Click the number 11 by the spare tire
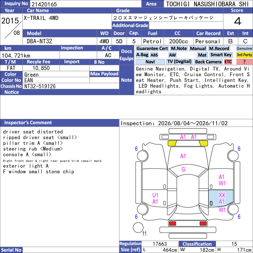This screenshot has width=253, height=253. pyautogui.click(x=145, y=233)
